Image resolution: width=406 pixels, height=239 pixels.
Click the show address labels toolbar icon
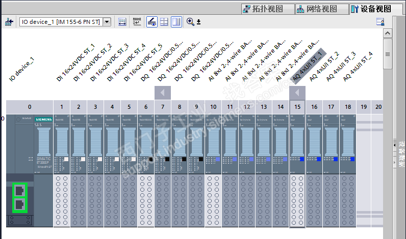(x=122, y=22)
